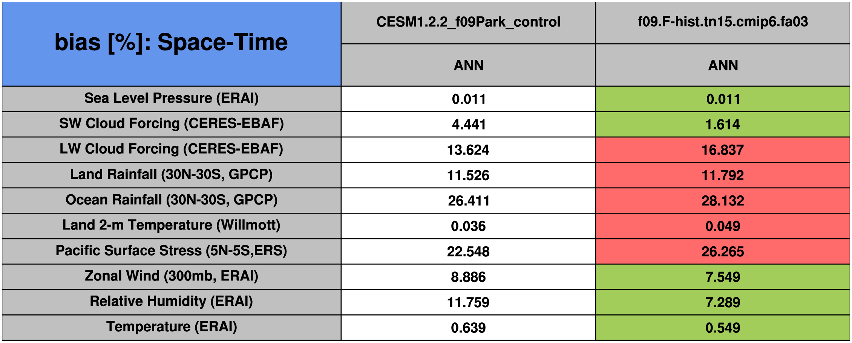Click the green 1.614 value cell
This screenshot has height=343, width=852.
point(723,124)
